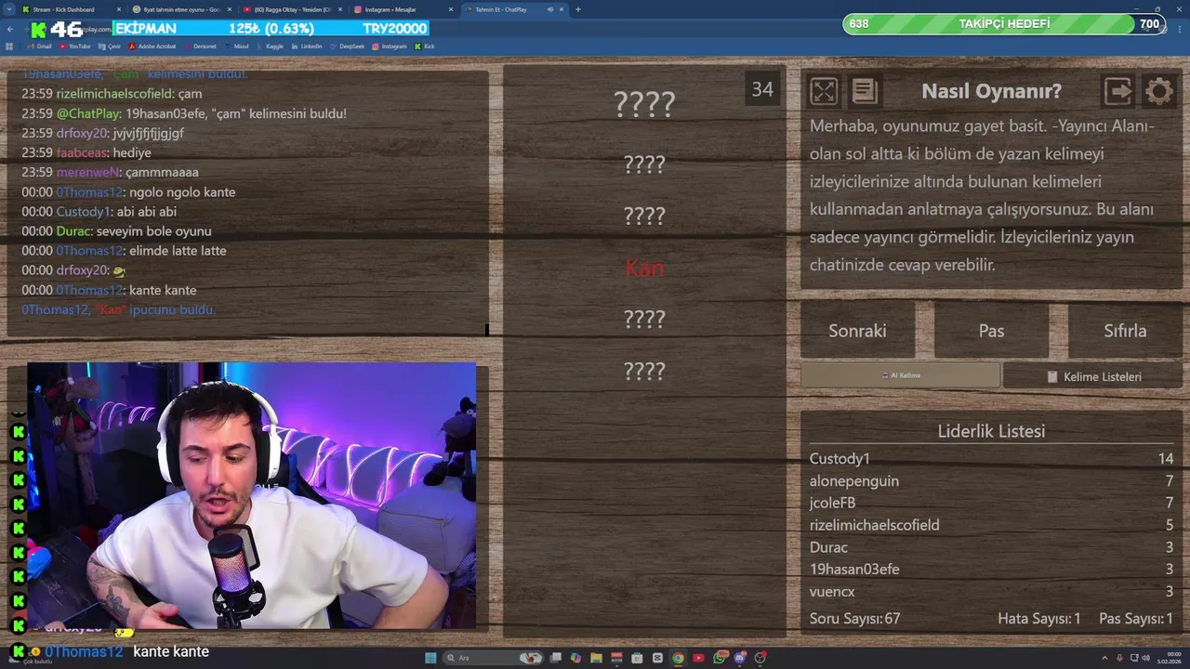This screenshot has width=1190, height=669.
Task: Select the AI Kelime tab
Action: point(901,375)
